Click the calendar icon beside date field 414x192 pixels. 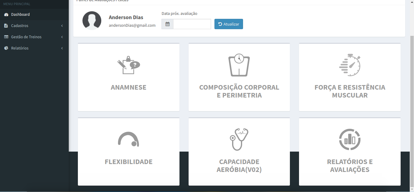coord(167,24)
